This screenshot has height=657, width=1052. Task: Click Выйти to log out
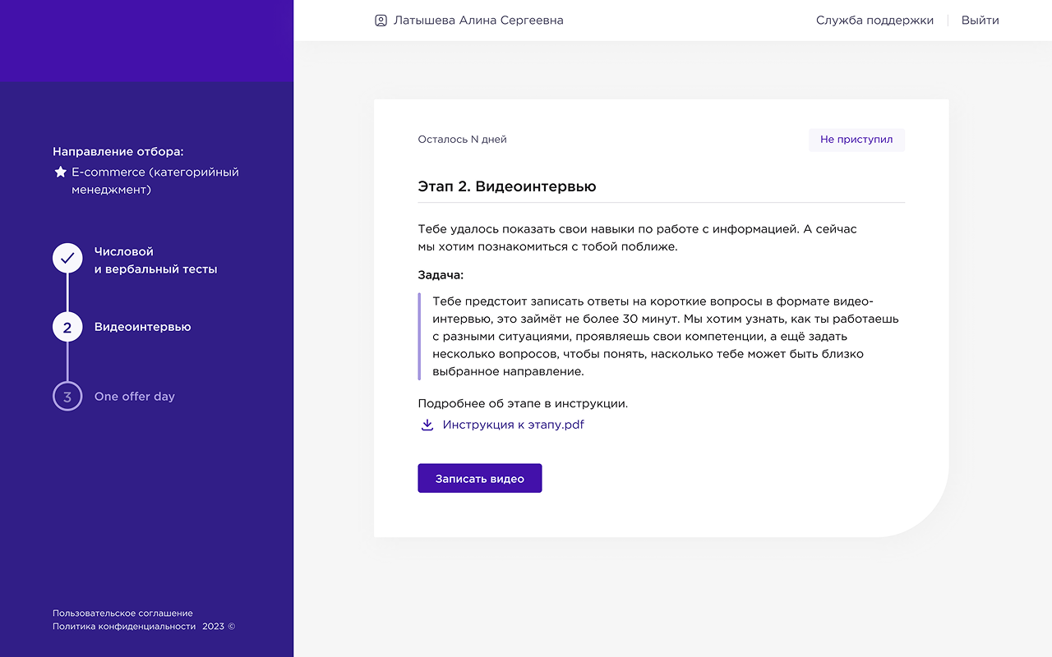[980, 21]
